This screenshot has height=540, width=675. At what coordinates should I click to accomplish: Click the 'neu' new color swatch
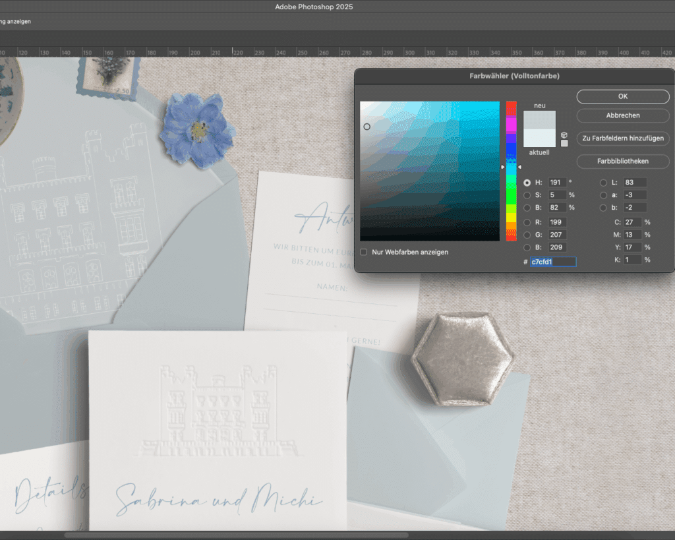(x=539, y=120)
